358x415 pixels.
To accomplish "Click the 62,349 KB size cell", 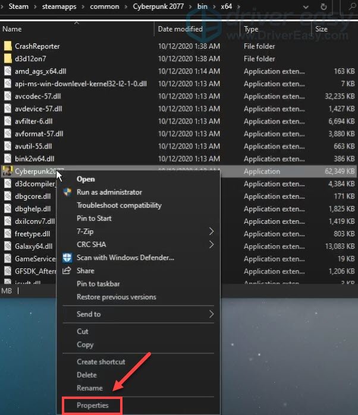I will pos(340,171).
